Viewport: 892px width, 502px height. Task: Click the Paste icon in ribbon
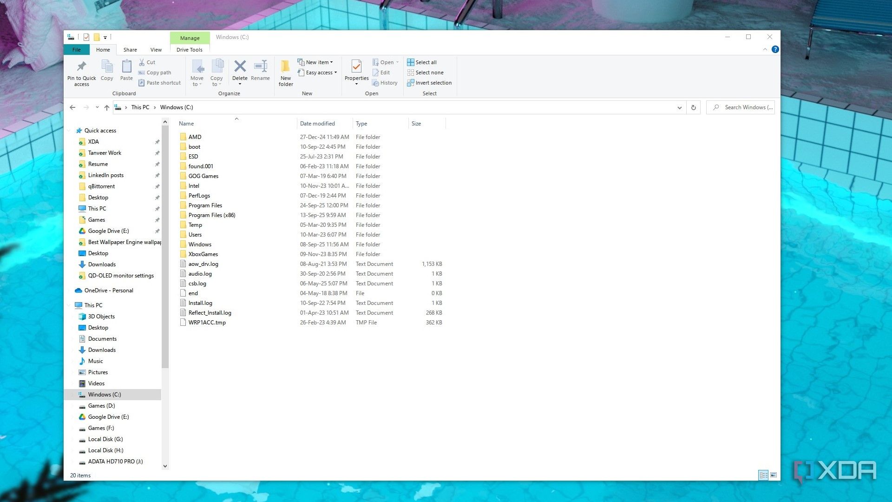(126, 66)
